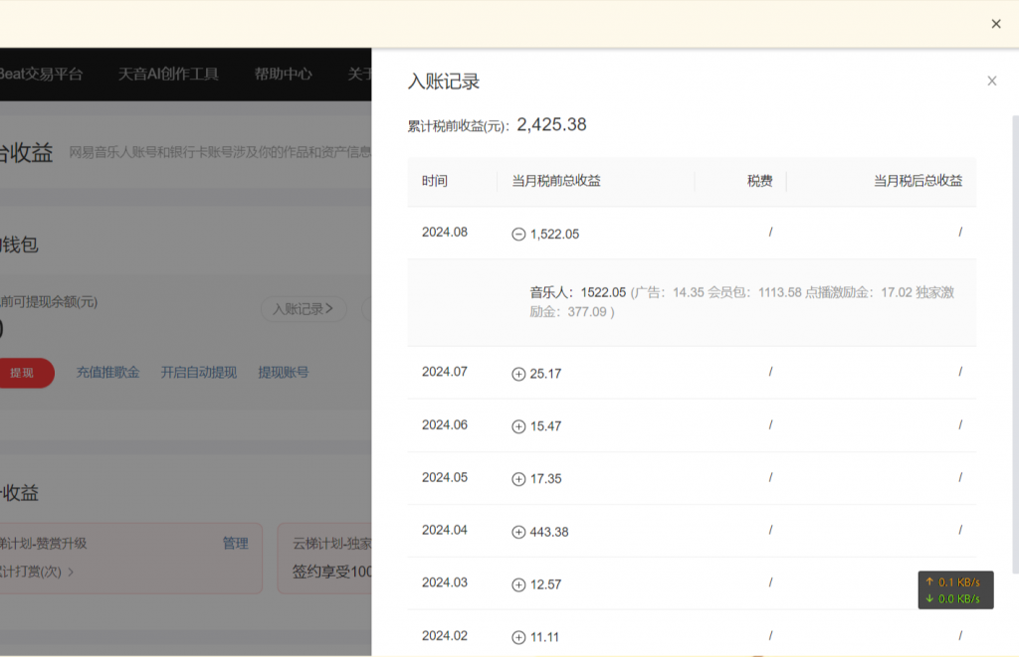The height and width of the screenshot is (657, 1019).
Task: Expand the 2024.03 earnings breakdown
Action: pos(518,583)
